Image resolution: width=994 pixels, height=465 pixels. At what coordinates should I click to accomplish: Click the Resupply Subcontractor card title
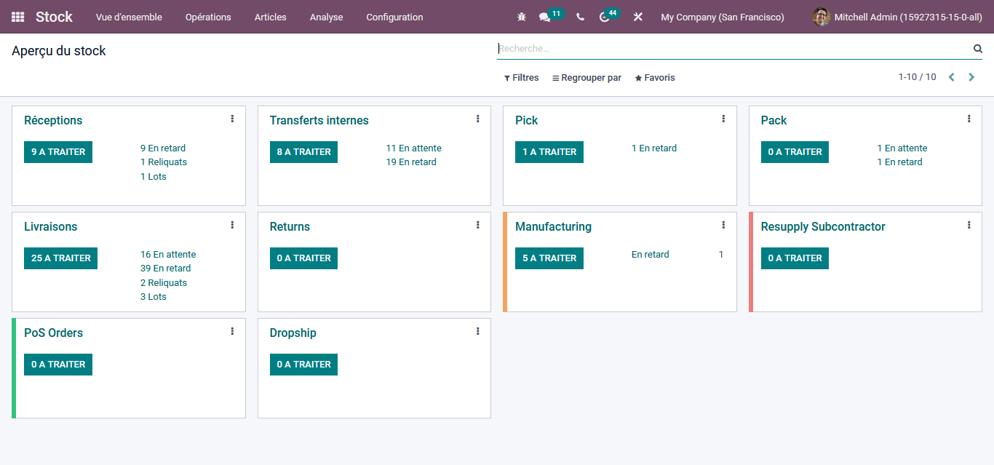(x=823, y=227)
